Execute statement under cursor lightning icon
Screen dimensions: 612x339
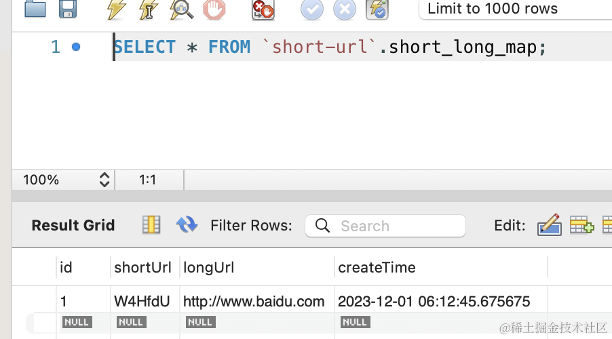(149, 9)
